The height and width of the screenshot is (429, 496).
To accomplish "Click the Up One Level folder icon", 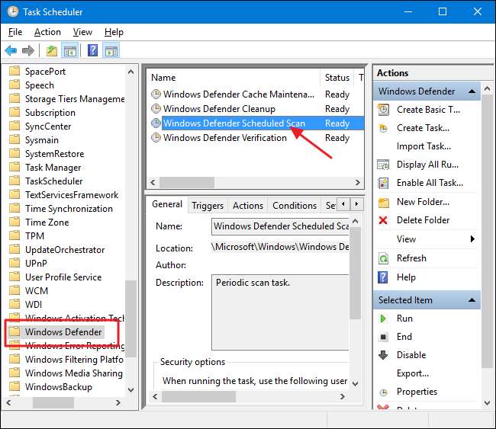I will click(51, 51).
